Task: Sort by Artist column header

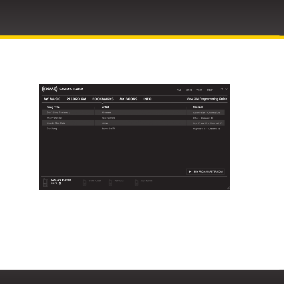Action: pos(105,107)
